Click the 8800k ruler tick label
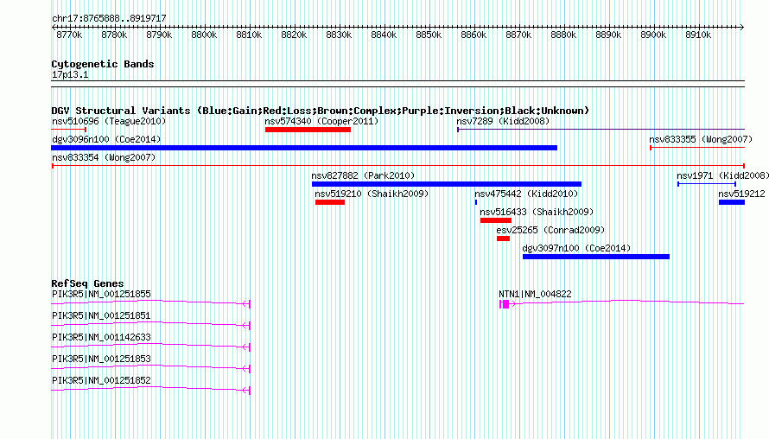 [x=204, y=35]
